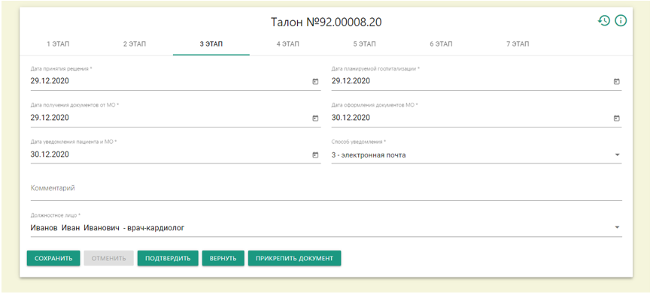Click the ВЕРНУТЬ button
This screenshot has width=653, height=294.
click(223, 258)
